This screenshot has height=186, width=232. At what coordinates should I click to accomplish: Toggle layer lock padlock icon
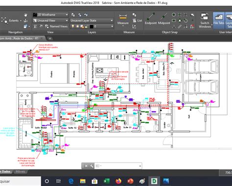pyautogui.click(x=87, y=26)
